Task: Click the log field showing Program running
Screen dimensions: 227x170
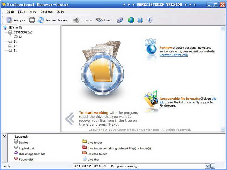Action: [x=138, y=166]
